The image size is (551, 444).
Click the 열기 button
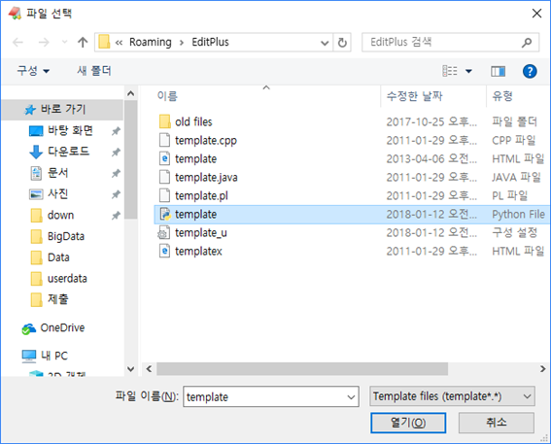coord(408,423)
